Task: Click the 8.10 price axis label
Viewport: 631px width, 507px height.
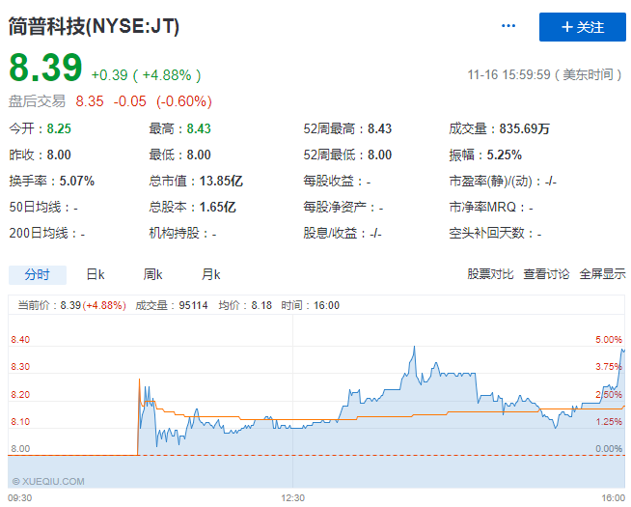Action: point(20,422)
